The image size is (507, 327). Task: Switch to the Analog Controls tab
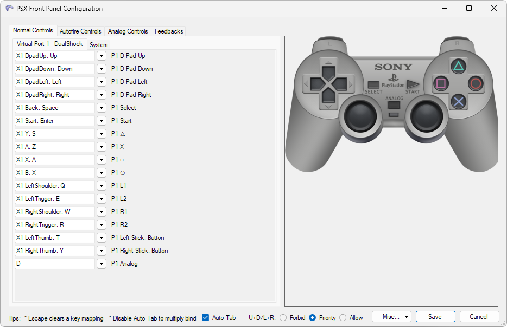pyautogui.click(x=128, y=31)
